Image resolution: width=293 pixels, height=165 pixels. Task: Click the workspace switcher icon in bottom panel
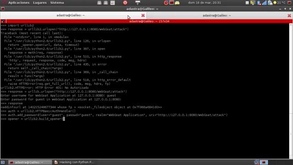coord(256,162)
